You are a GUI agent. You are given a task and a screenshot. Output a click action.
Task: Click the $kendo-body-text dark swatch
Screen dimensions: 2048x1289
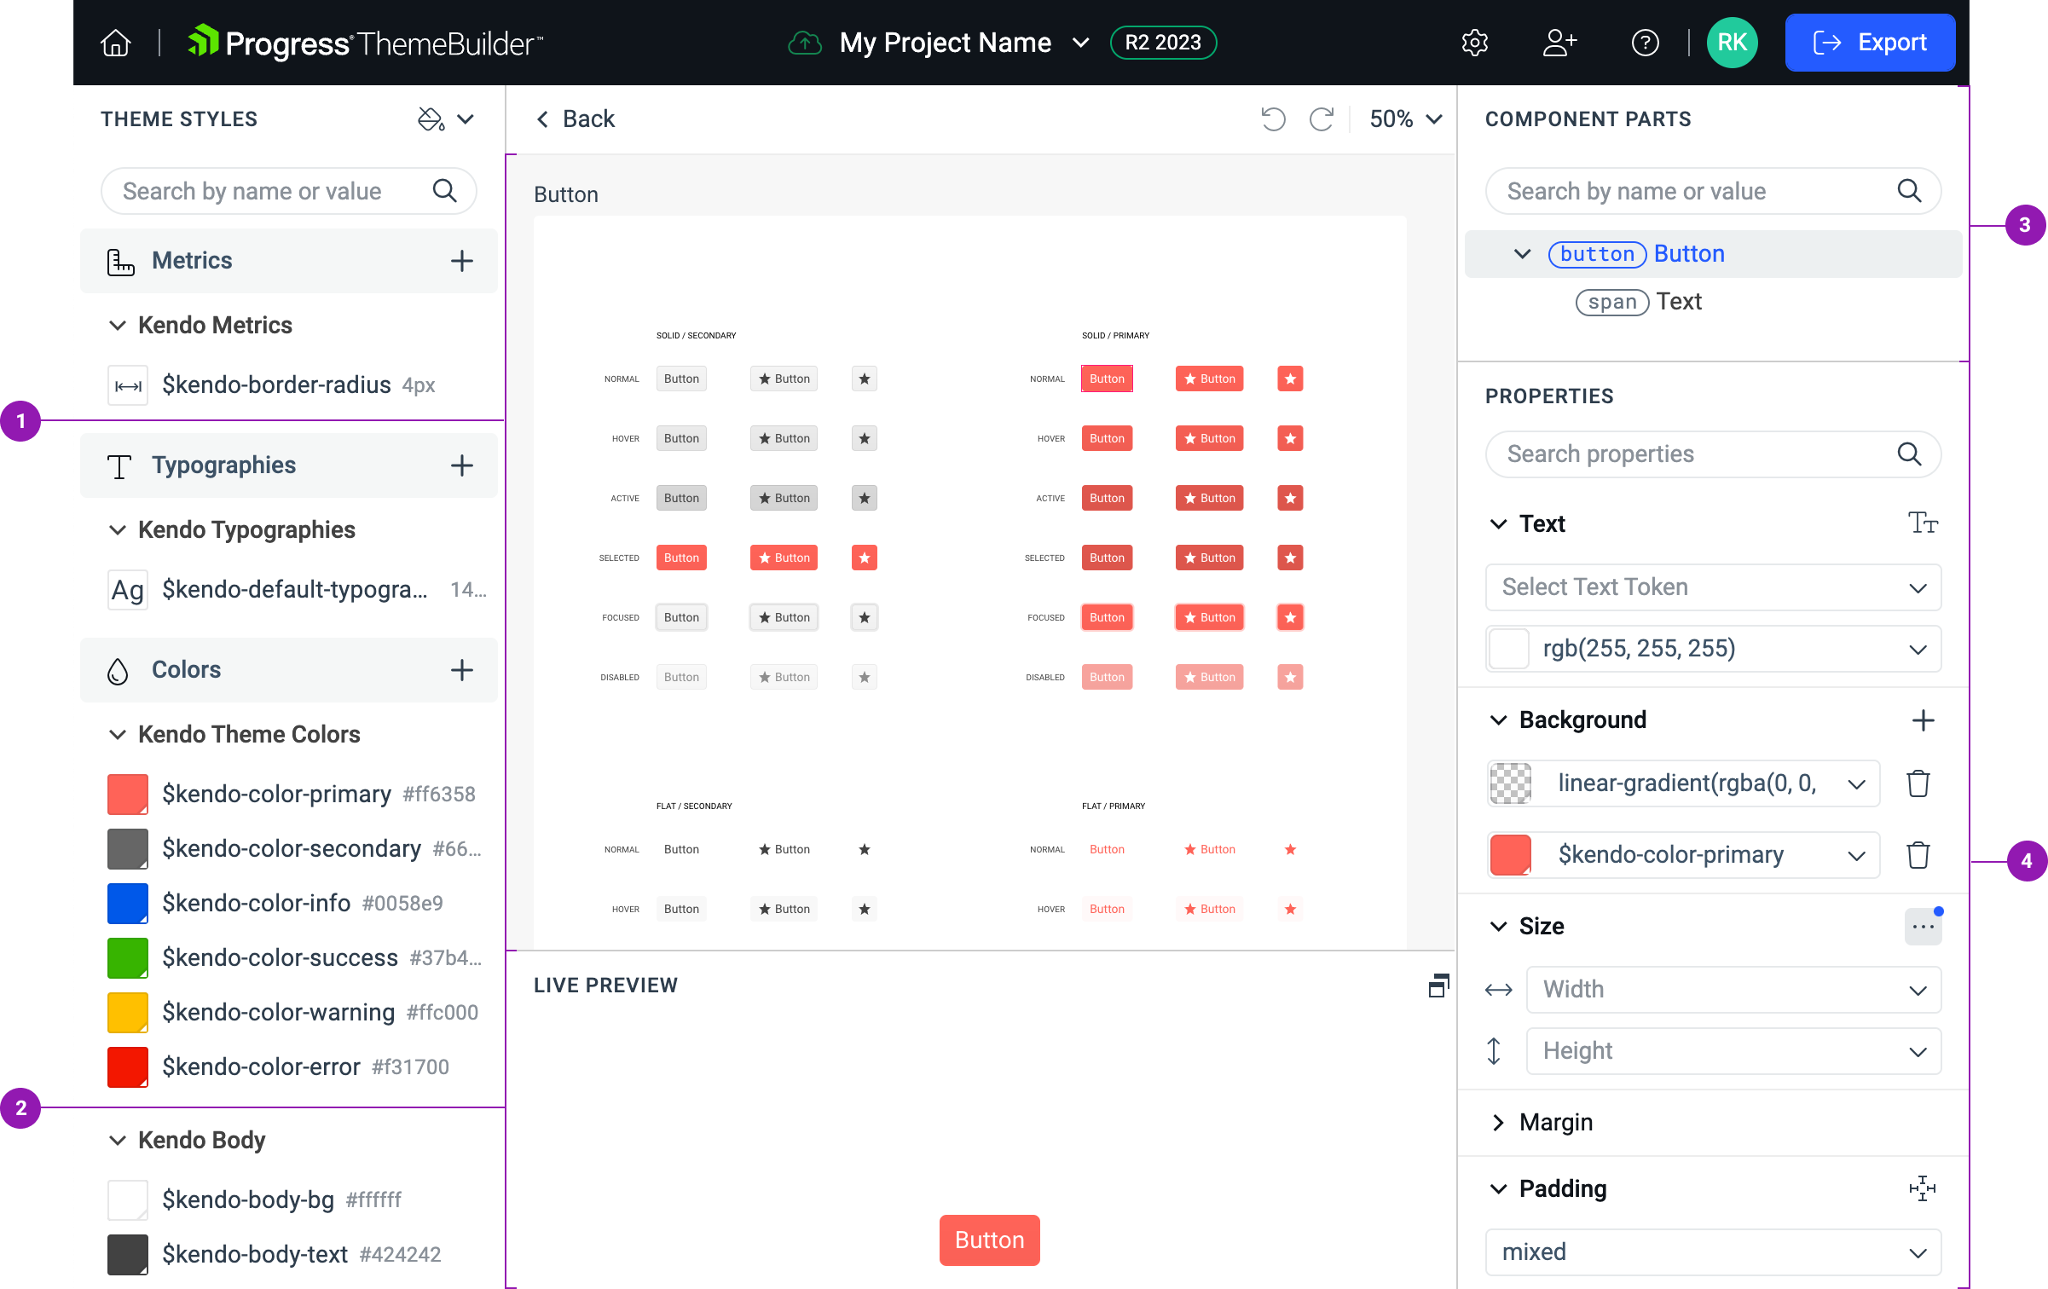pyautogui.click(x=128, y=1255)
